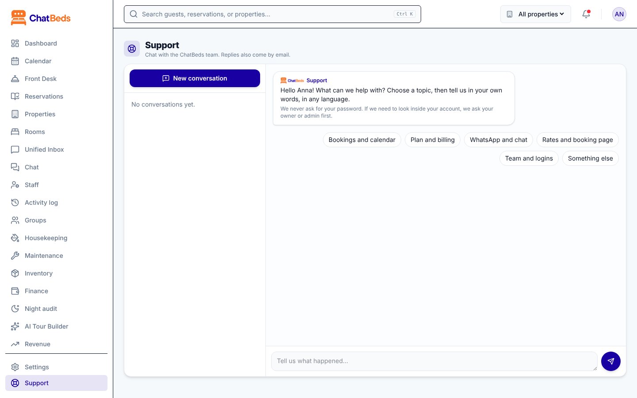Select Support in the sidebar

[x=56, y=383]
